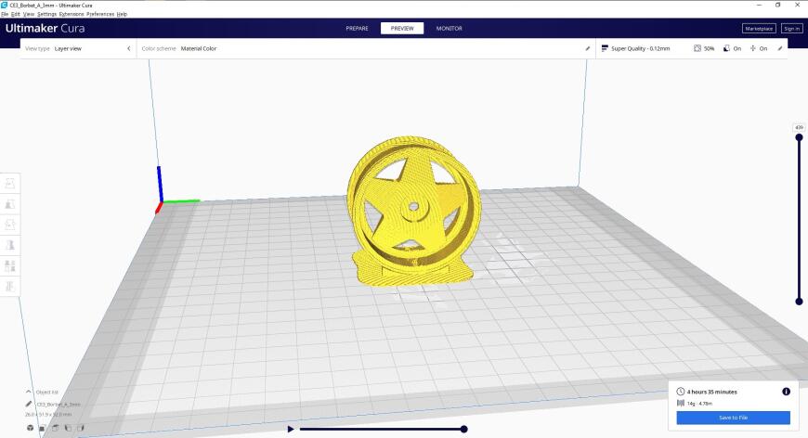Click the model dimensions text

click(48, 414)
